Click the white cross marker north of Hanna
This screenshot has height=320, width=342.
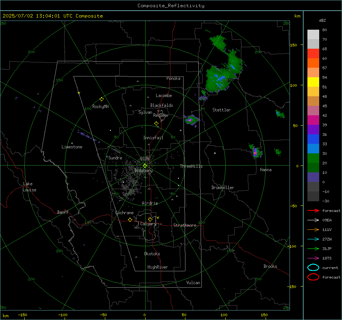tap(215, 153)
